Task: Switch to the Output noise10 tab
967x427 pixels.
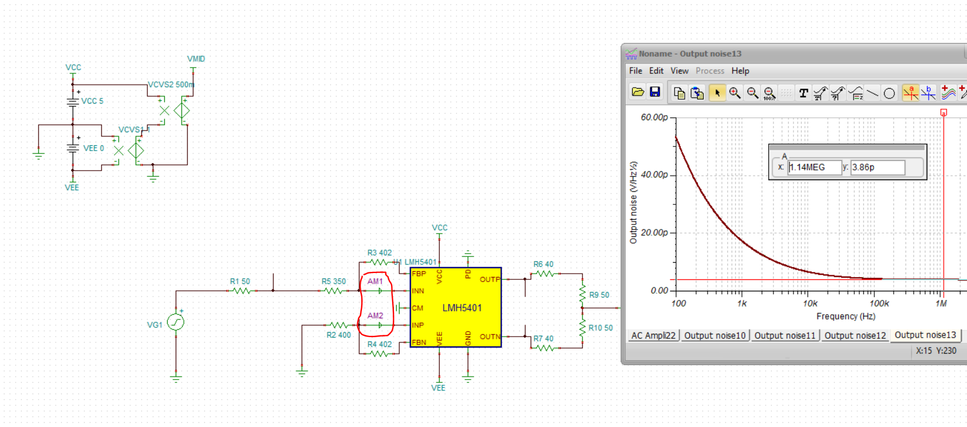Action: (715, 335)
